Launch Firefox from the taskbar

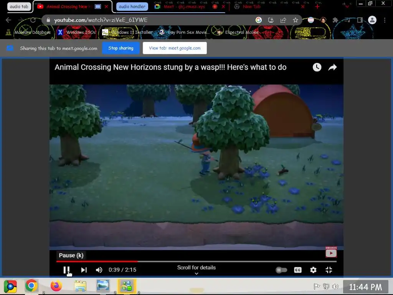click(x=56, y=286)
